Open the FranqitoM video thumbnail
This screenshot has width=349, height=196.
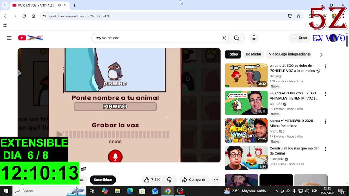[x=246, y=158]
